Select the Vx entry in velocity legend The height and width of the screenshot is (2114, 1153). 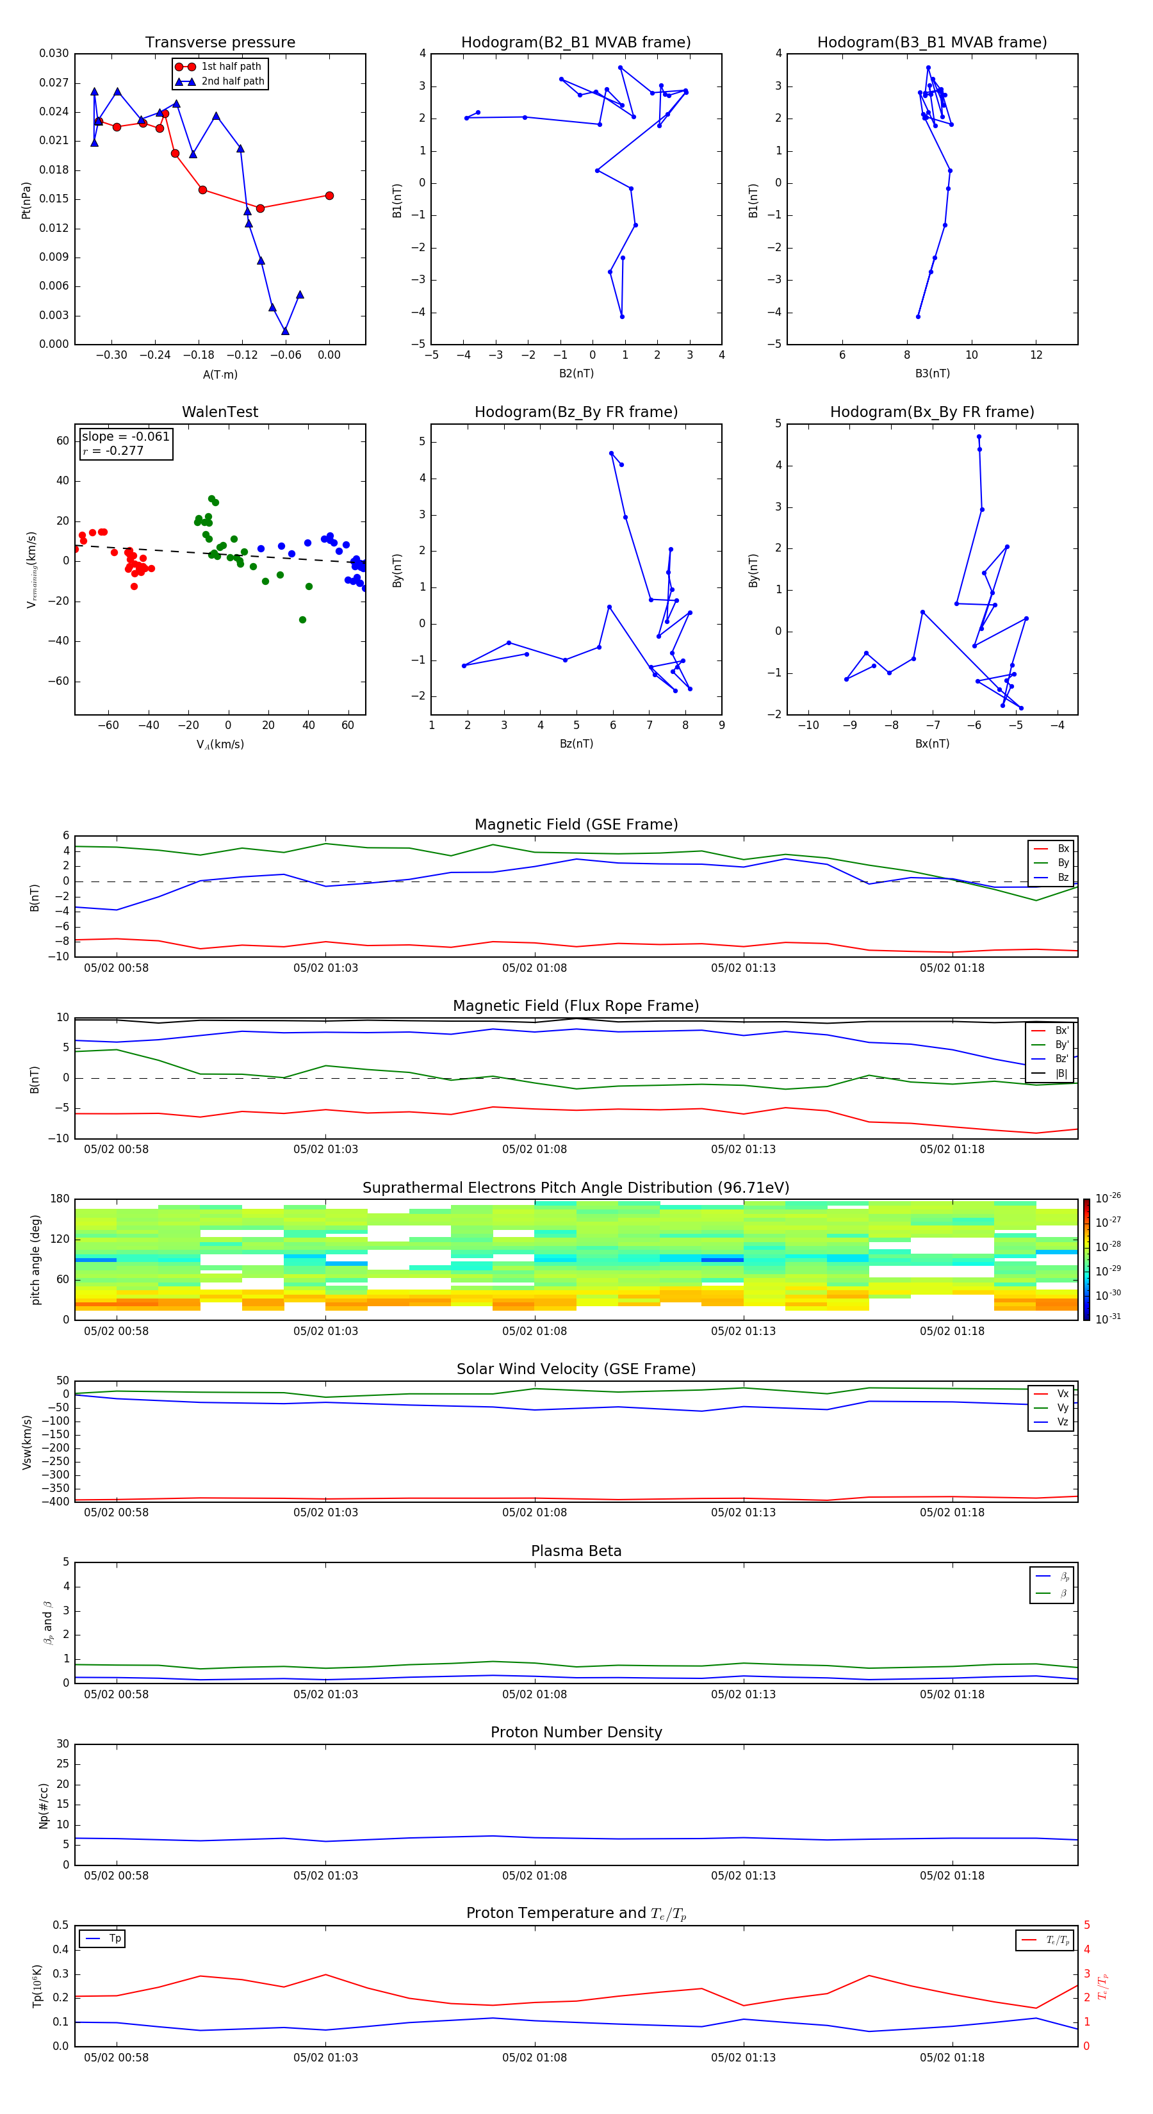(1052, 1393)
